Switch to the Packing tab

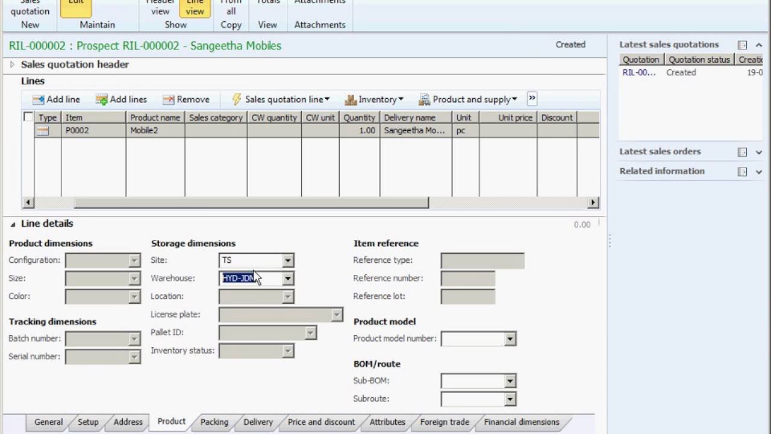pyautogui.click(x=214, y=422)
